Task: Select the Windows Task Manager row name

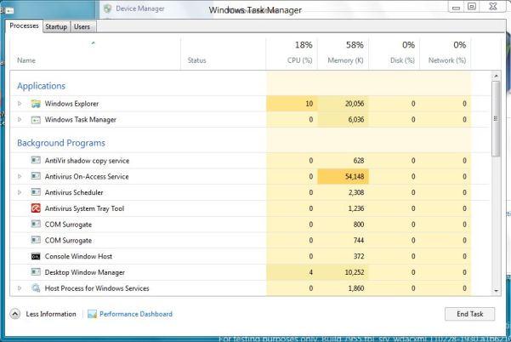Action: tap(81, 120)
